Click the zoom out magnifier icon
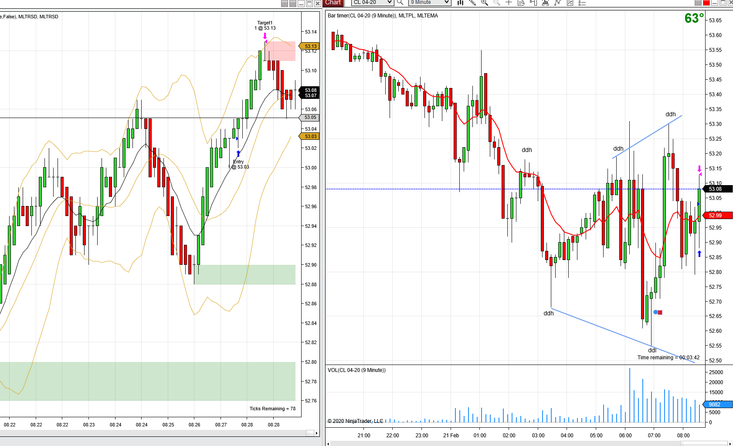Image resolution: width=733 pixels, height=446 pixels. coord(496,3)
